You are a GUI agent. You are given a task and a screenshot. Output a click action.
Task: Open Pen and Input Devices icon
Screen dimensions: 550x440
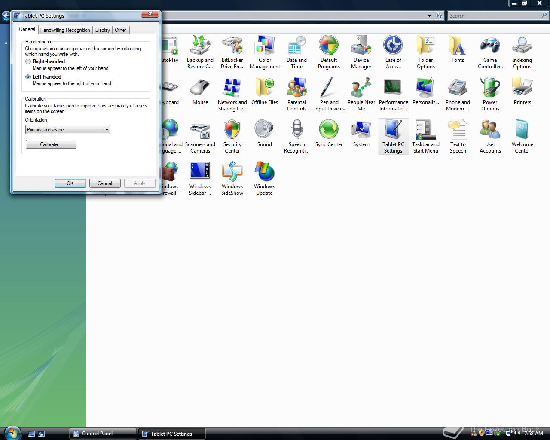(x=329, y=95)
